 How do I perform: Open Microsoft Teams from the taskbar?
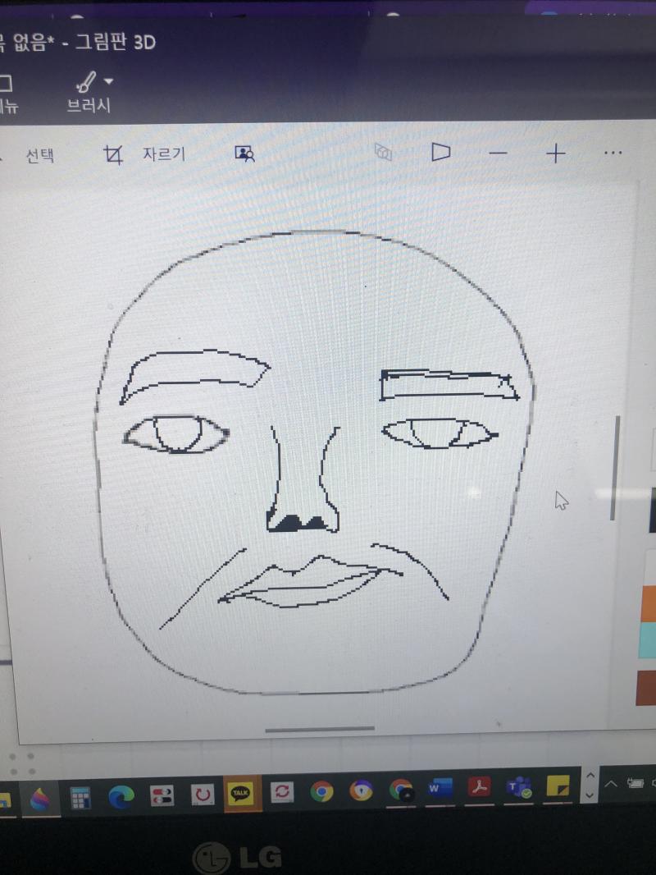click(519, 787)
